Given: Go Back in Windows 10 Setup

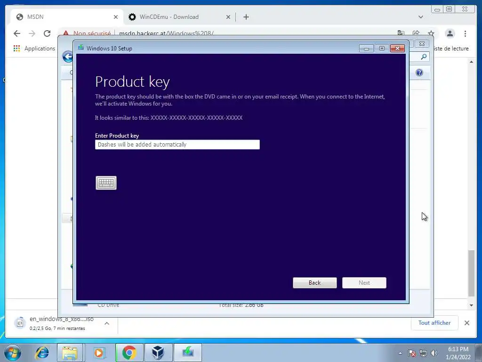Looking at the screenshot, I should [315, 283].
